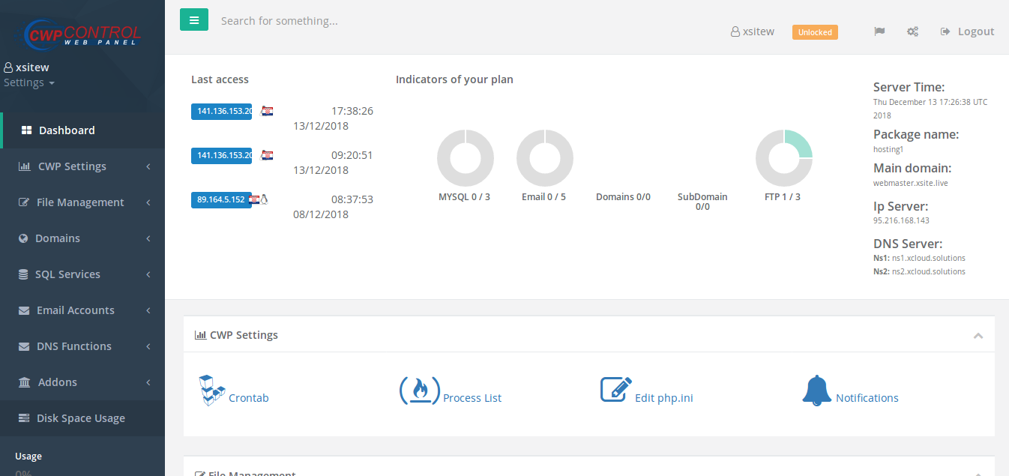Toggle the orange Unlocked badge
1009x476 pixels.
(815, 32)
